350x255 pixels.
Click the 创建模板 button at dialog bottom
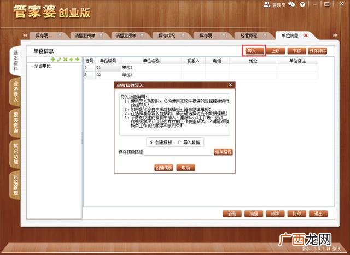coord(164,168)
